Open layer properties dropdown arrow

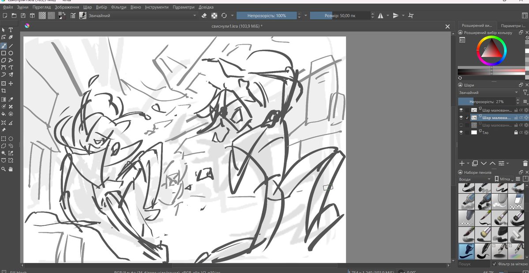click(x=508, y=163)
